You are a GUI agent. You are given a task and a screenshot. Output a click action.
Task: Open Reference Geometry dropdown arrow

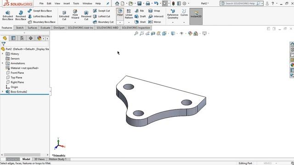coord(173,22)
